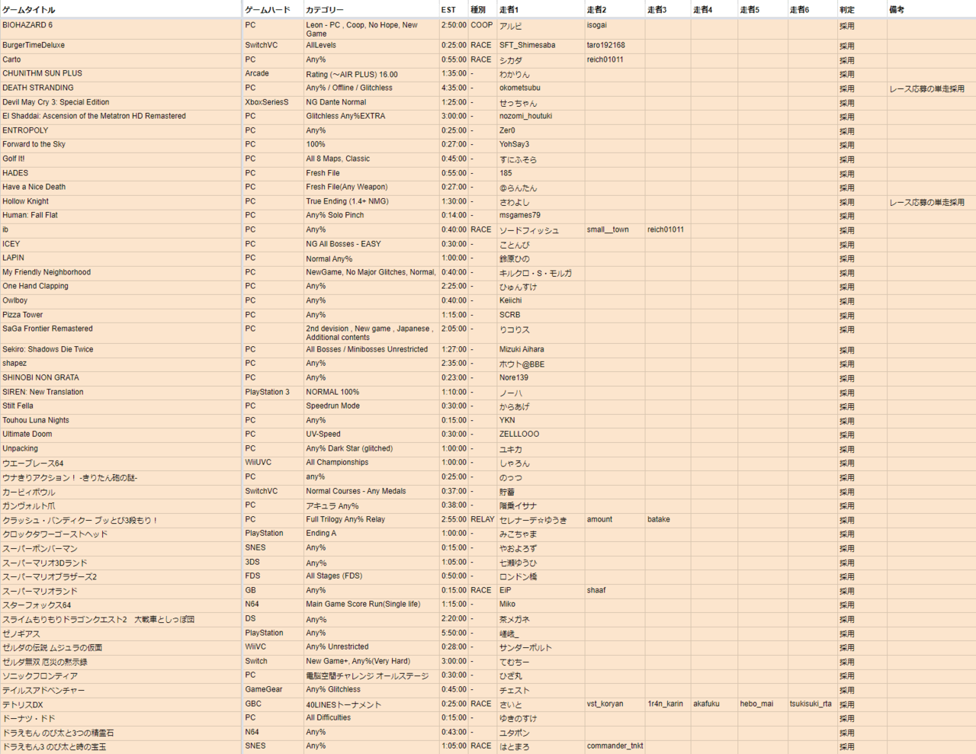
Task: Click the Rating (~AIR PLUS) 16.00 category
Action: tap(371, 75)
